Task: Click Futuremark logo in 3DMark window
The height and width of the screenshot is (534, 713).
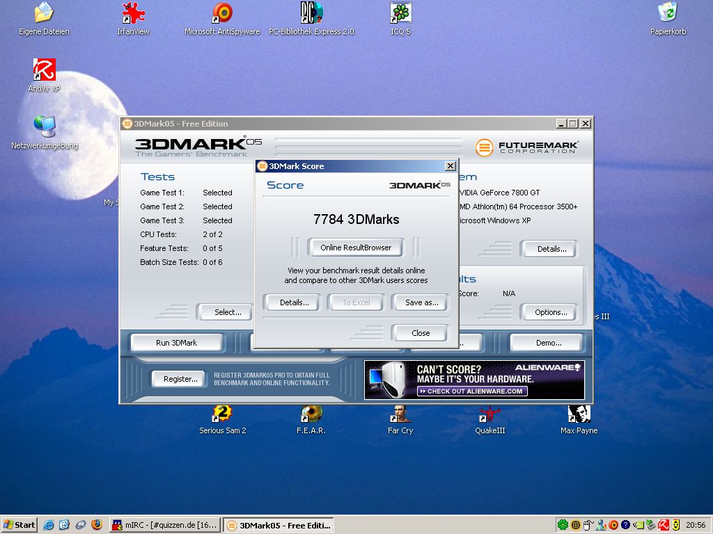Action: click(x=528, y=147)
